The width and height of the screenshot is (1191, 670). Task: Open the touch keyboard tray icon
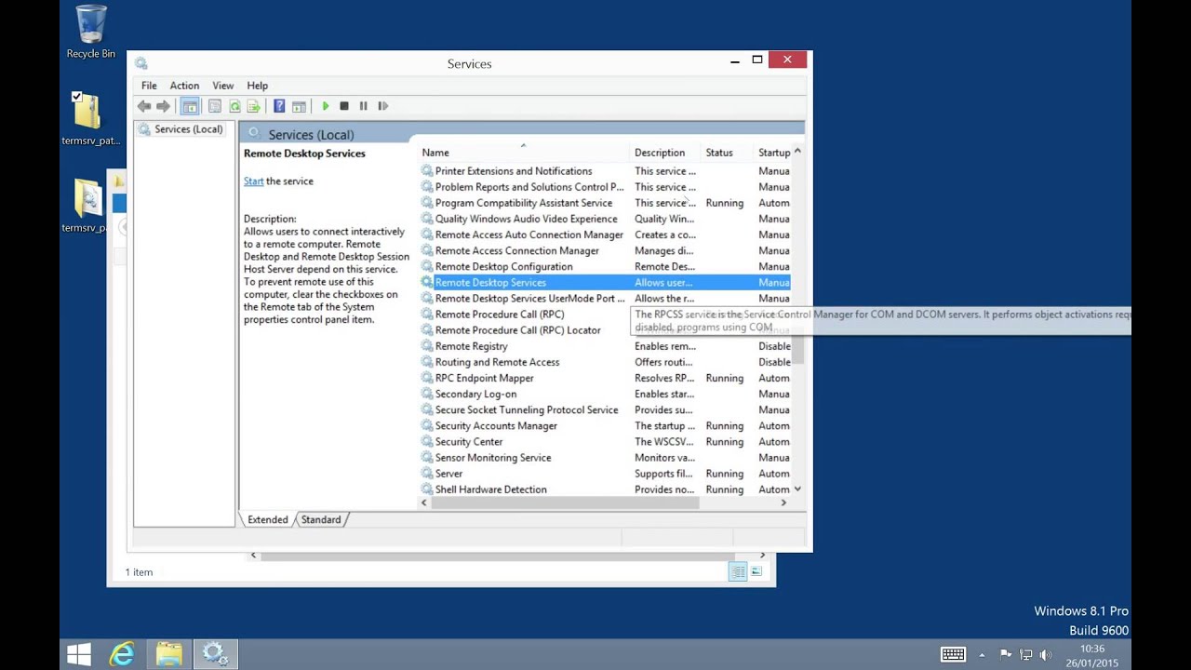click(953, 655)
